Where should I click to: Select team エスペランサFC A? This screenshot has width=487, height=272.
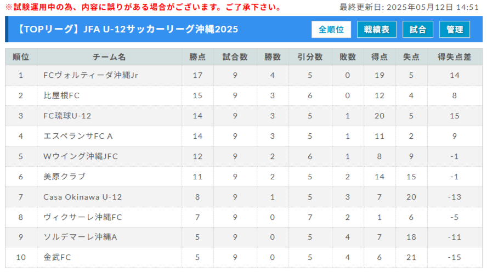point(78,136)
